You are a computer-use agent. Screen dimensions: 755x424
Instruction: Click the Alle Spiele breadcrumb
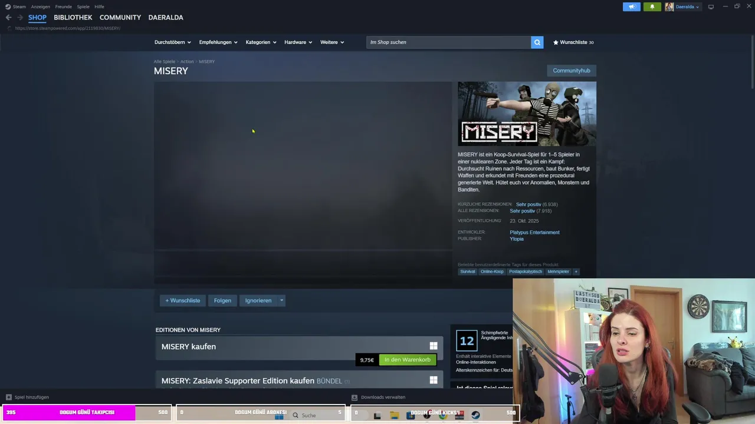165,61
